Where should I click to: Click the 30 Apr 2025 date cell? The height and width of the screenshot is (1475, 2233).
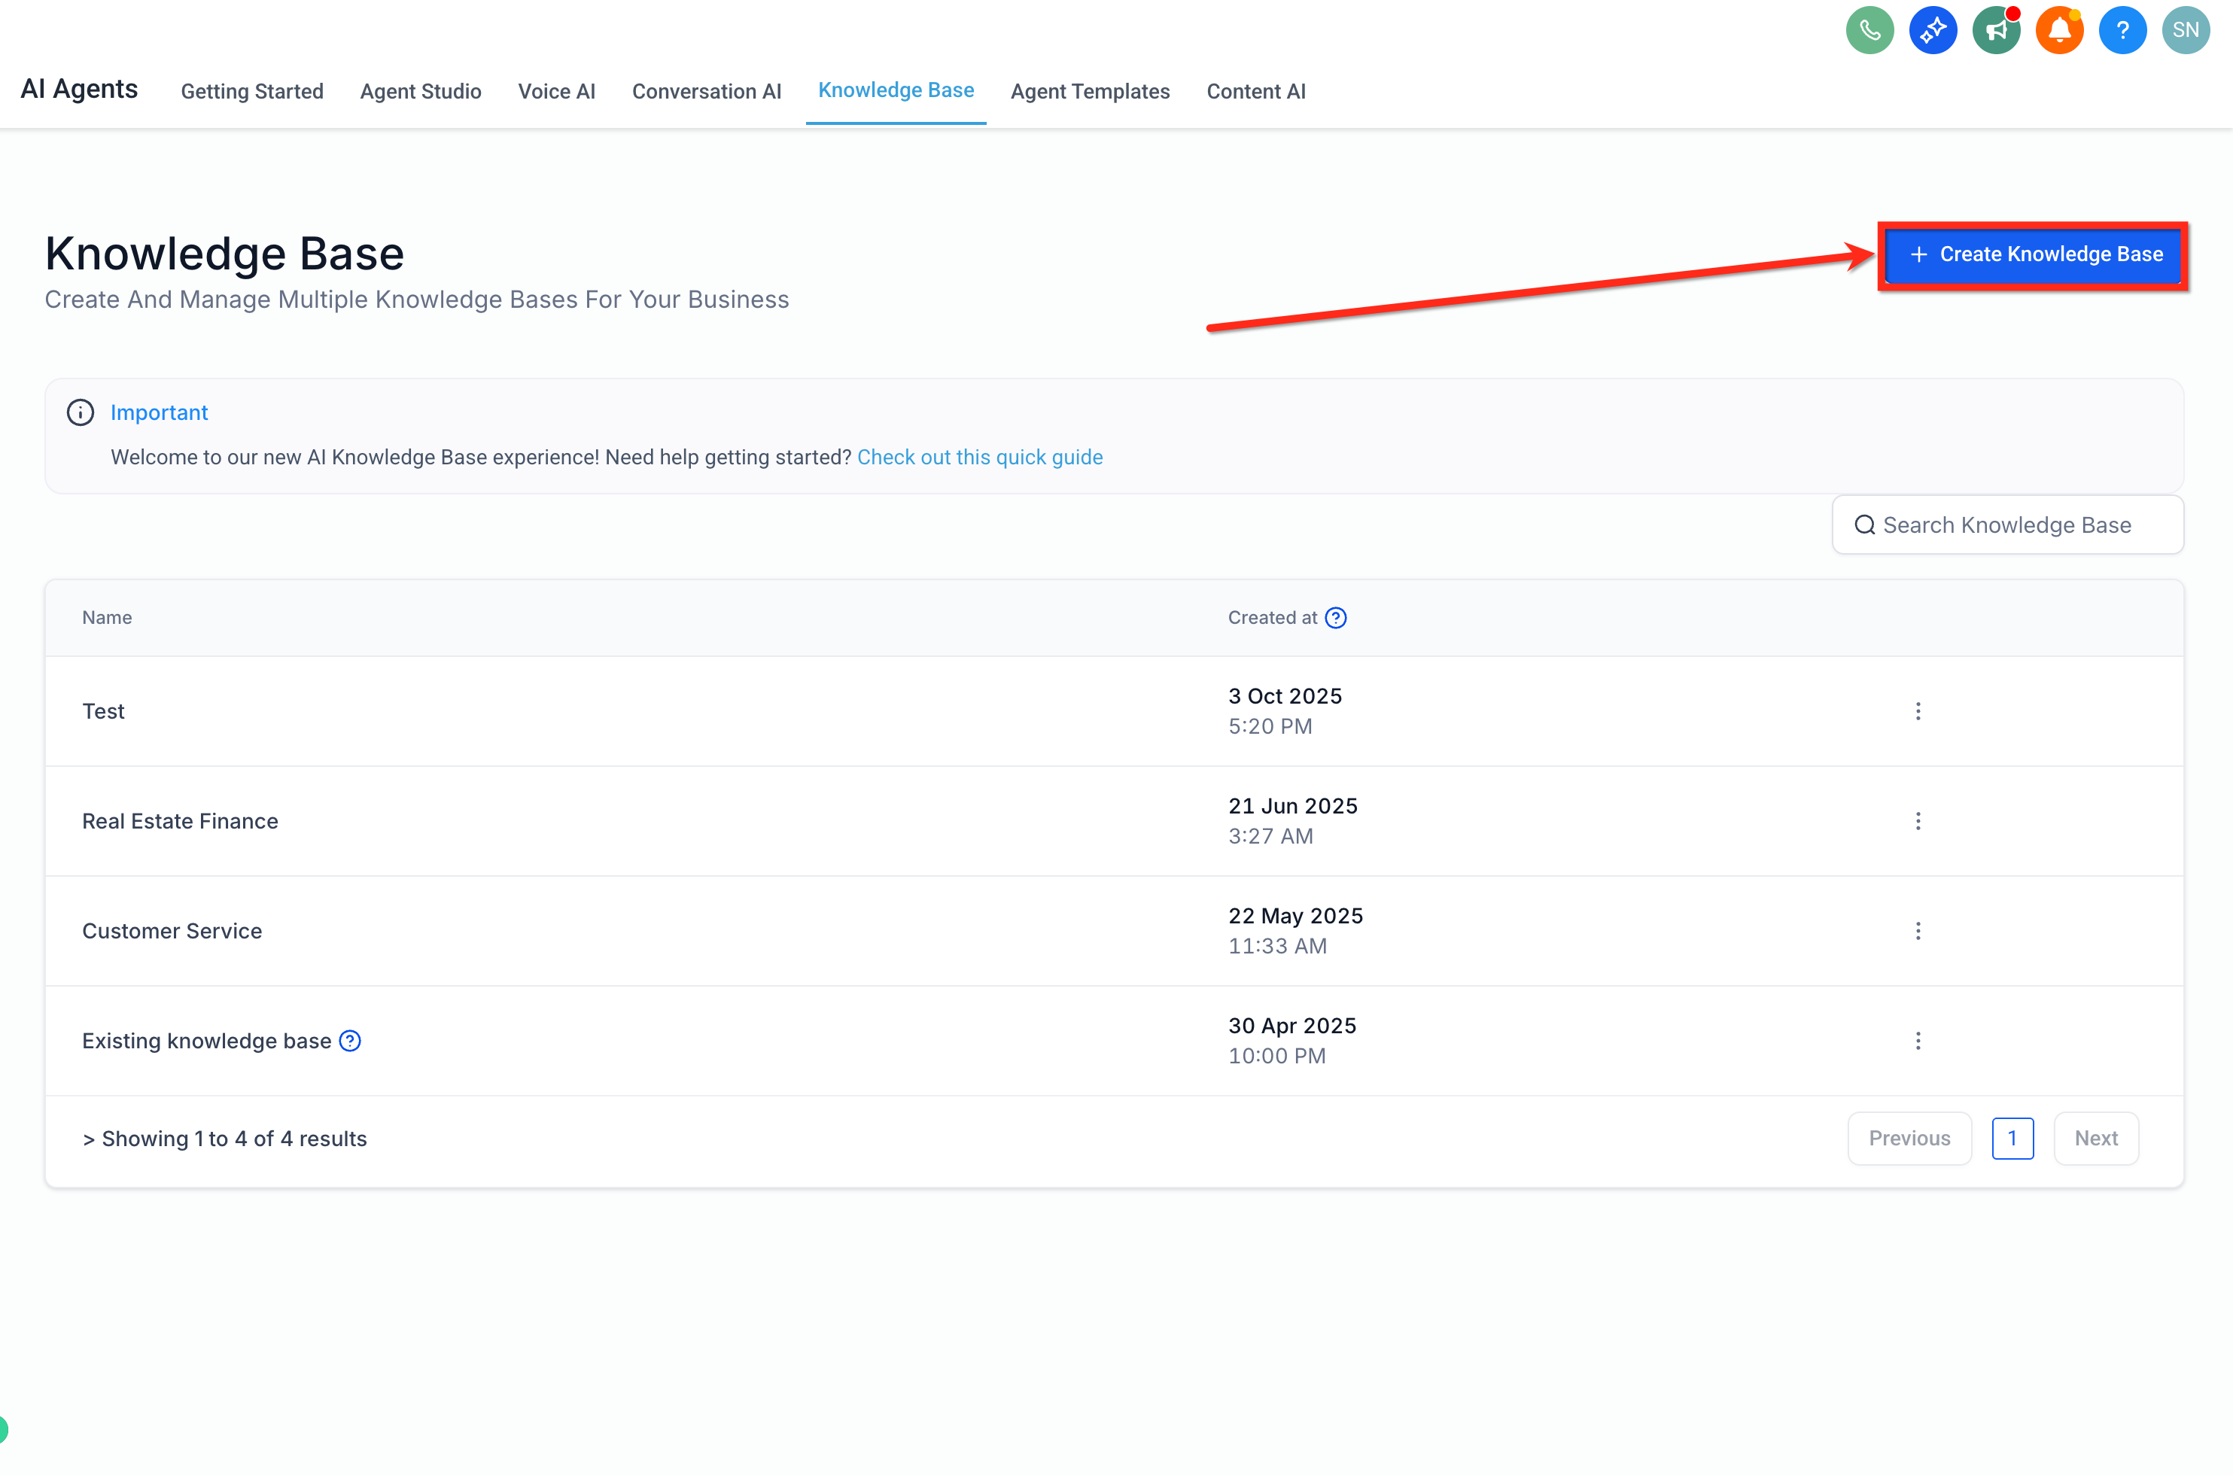click(x=1292, y=1040)
